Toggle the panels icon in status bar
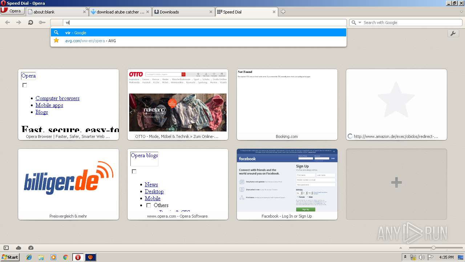Screen dimensions: 465x262 (x=6, y=248)
